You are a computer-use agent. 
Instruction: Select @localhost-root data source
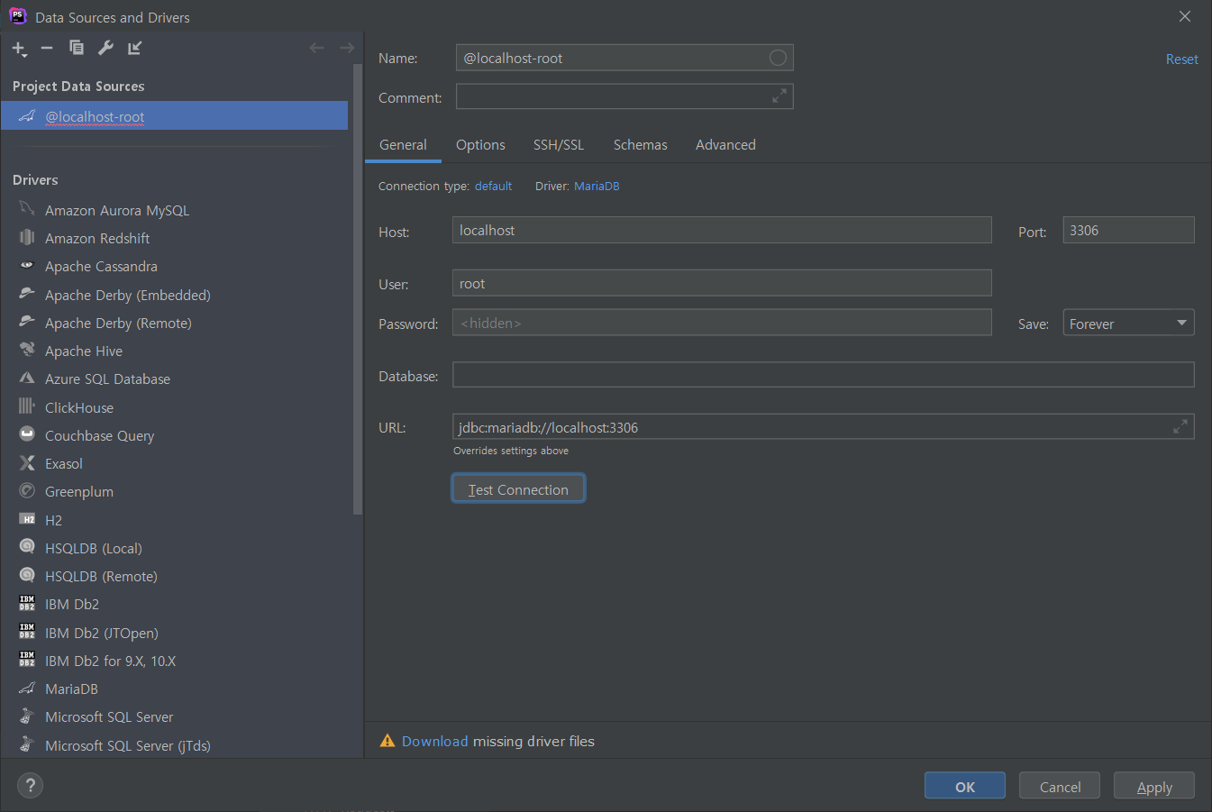coord(175,115)
